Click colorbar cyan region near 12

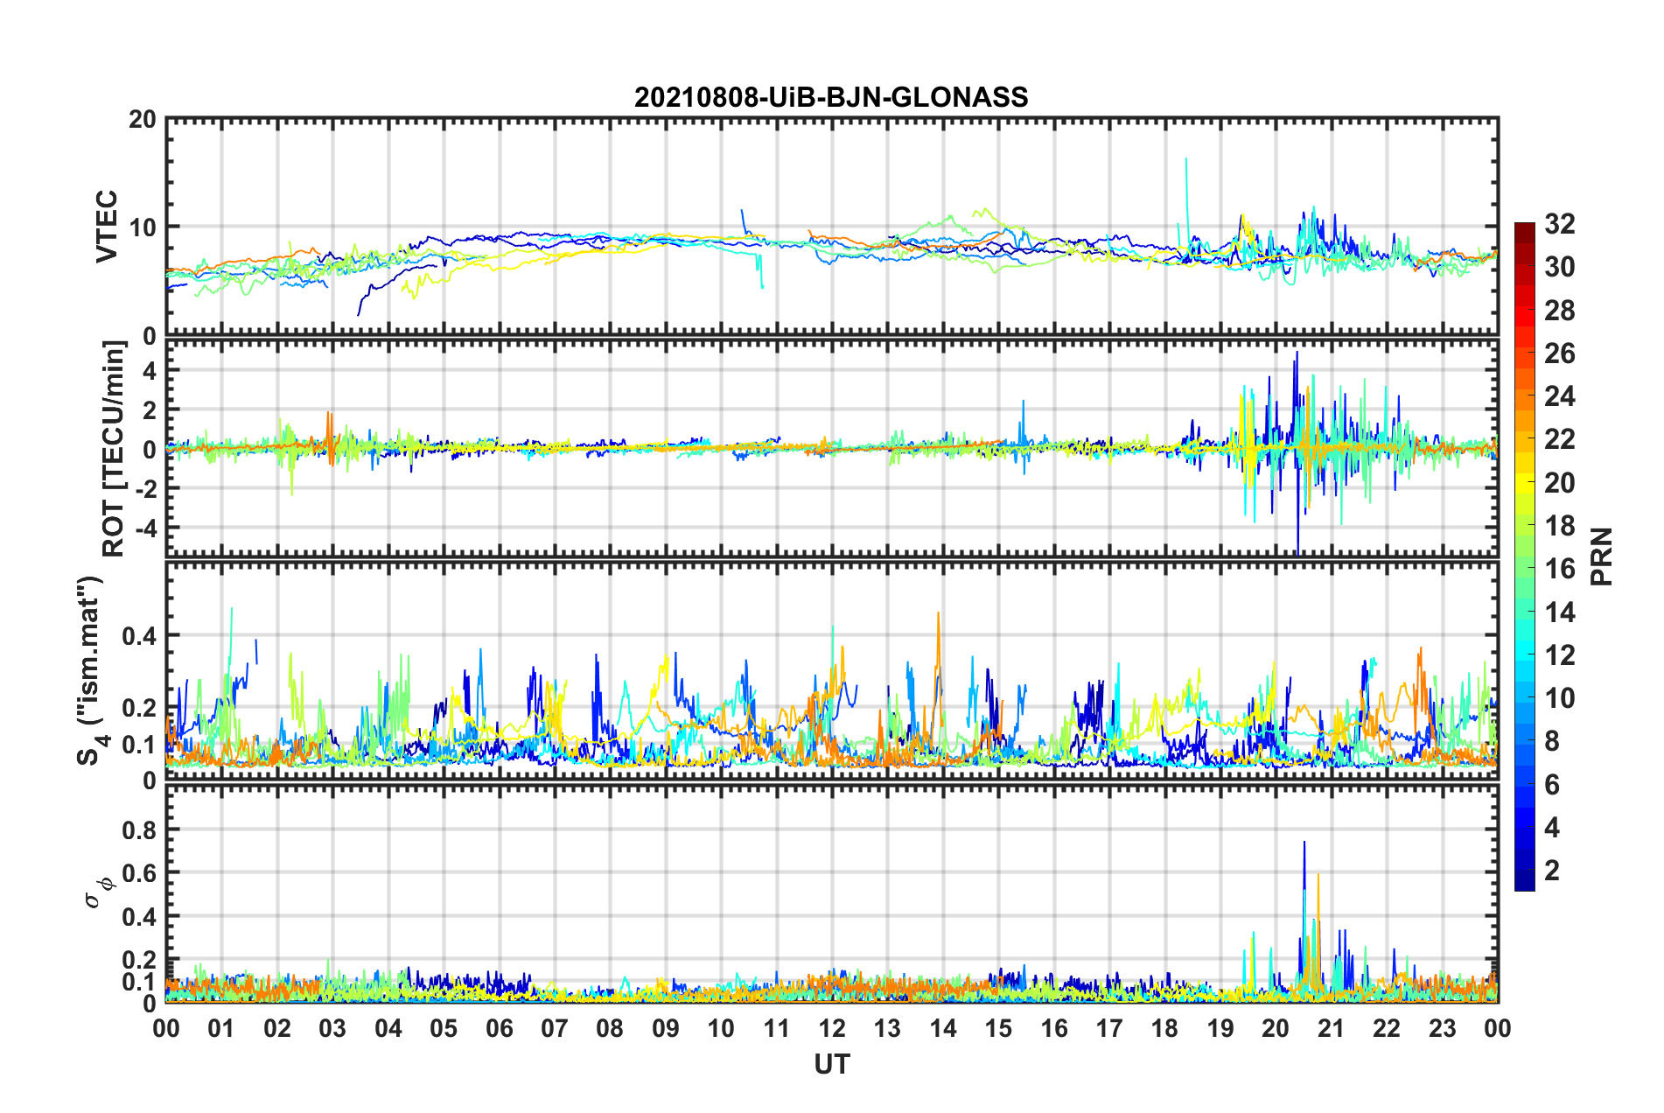coord(1524,655)
